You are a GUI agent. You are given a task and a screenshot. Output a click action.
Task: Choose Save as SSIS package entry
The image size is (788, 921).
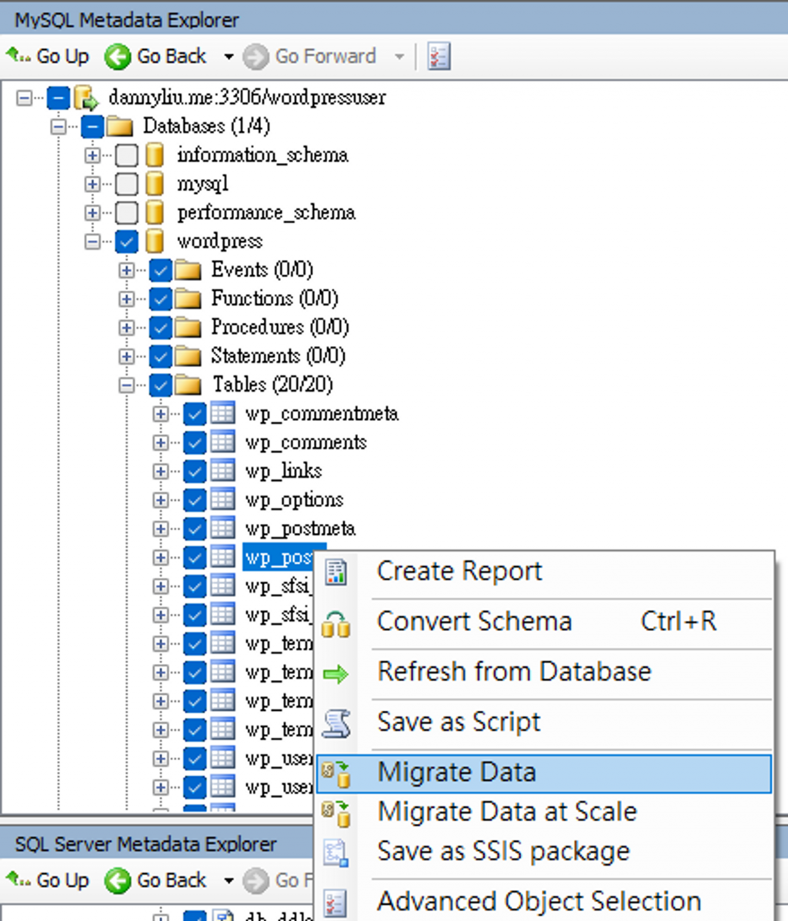tap(543, 852)
